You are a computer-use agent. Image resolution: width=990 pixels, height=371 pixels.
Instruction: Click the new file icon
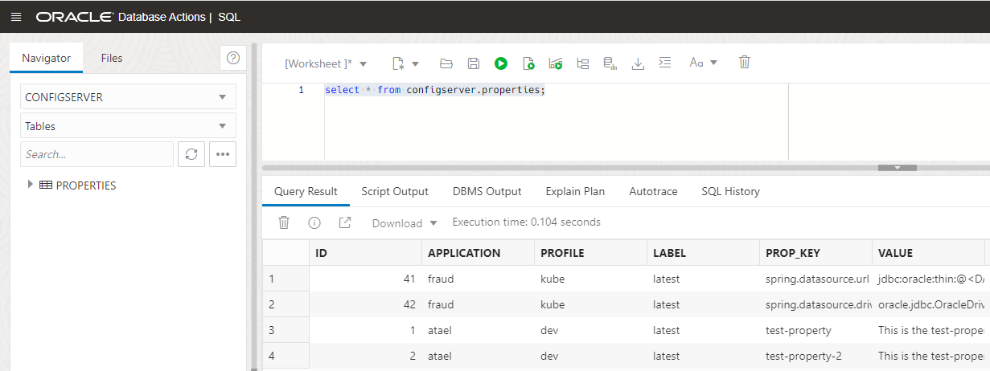[x=398, y=63]
